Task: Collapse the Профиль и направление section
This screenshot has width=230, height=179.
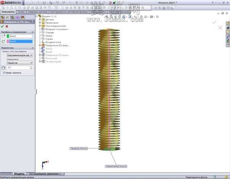Action: [x=32, y=32]
